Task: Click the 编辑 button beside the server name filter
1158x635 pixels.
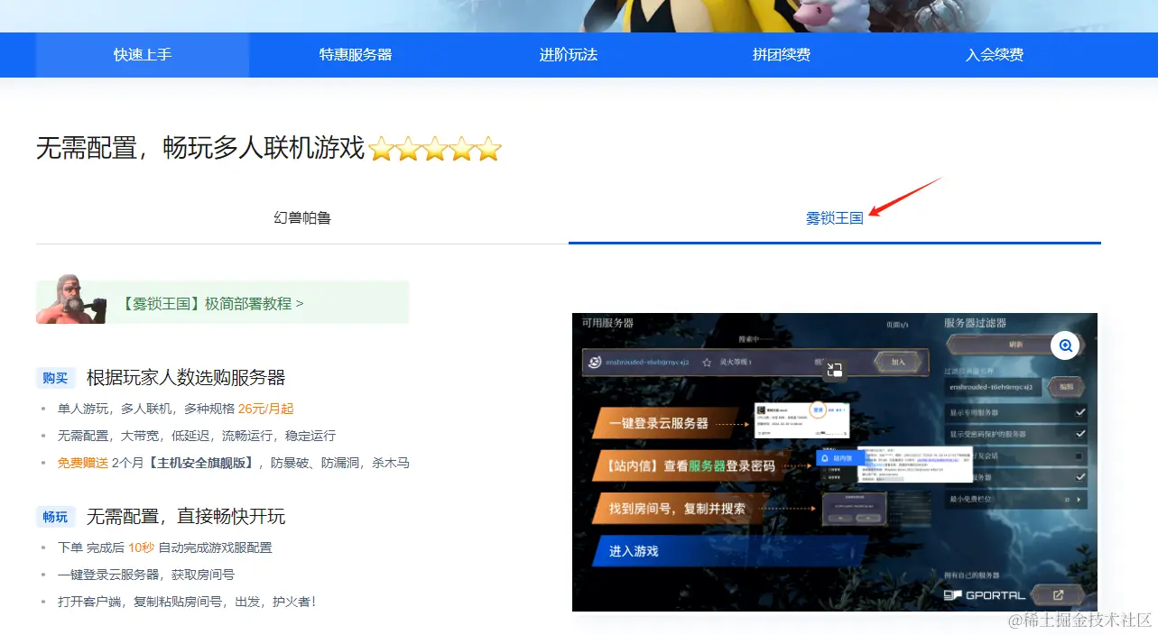Action: 1067,387
